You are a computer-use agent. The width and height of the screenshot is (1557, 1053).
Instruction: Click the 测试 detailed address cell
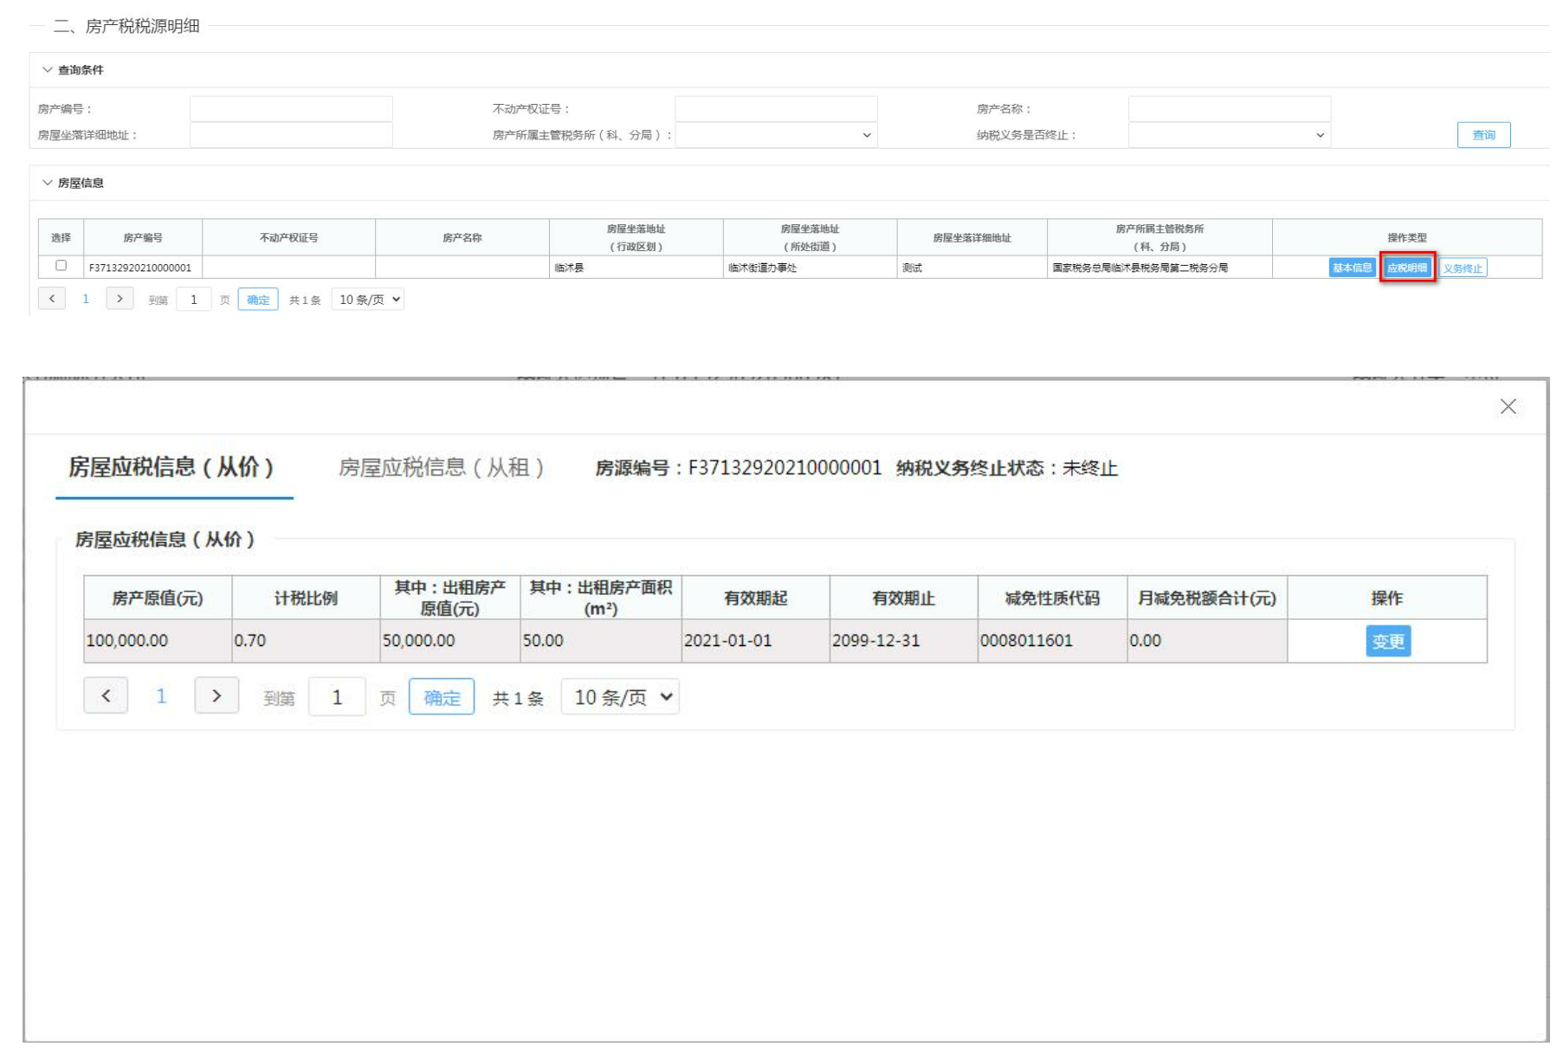coord(972,268)
